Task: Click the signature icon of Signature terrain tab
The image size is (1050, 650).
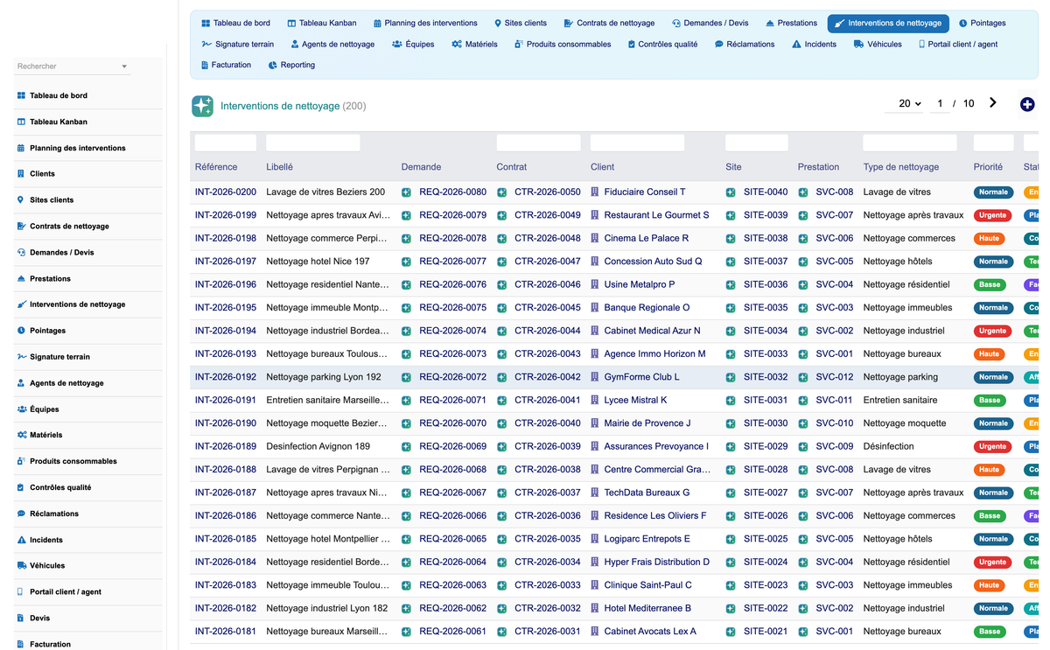Action: pos(206,44)
